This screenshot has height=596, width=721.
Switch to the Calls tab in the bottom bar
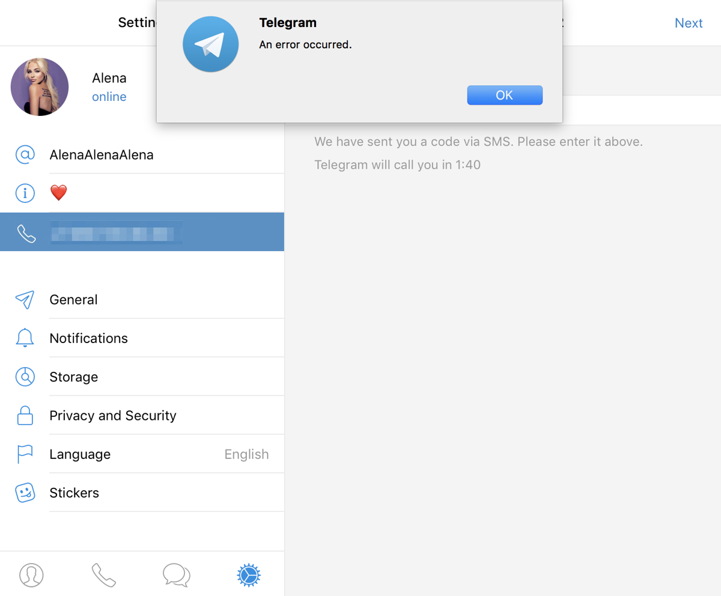pos(103,575)
